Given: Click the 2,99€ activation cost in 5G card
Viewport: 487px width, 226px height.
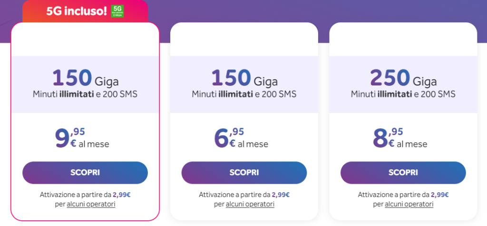Looking at the screenshot, I should coord(122,195).
